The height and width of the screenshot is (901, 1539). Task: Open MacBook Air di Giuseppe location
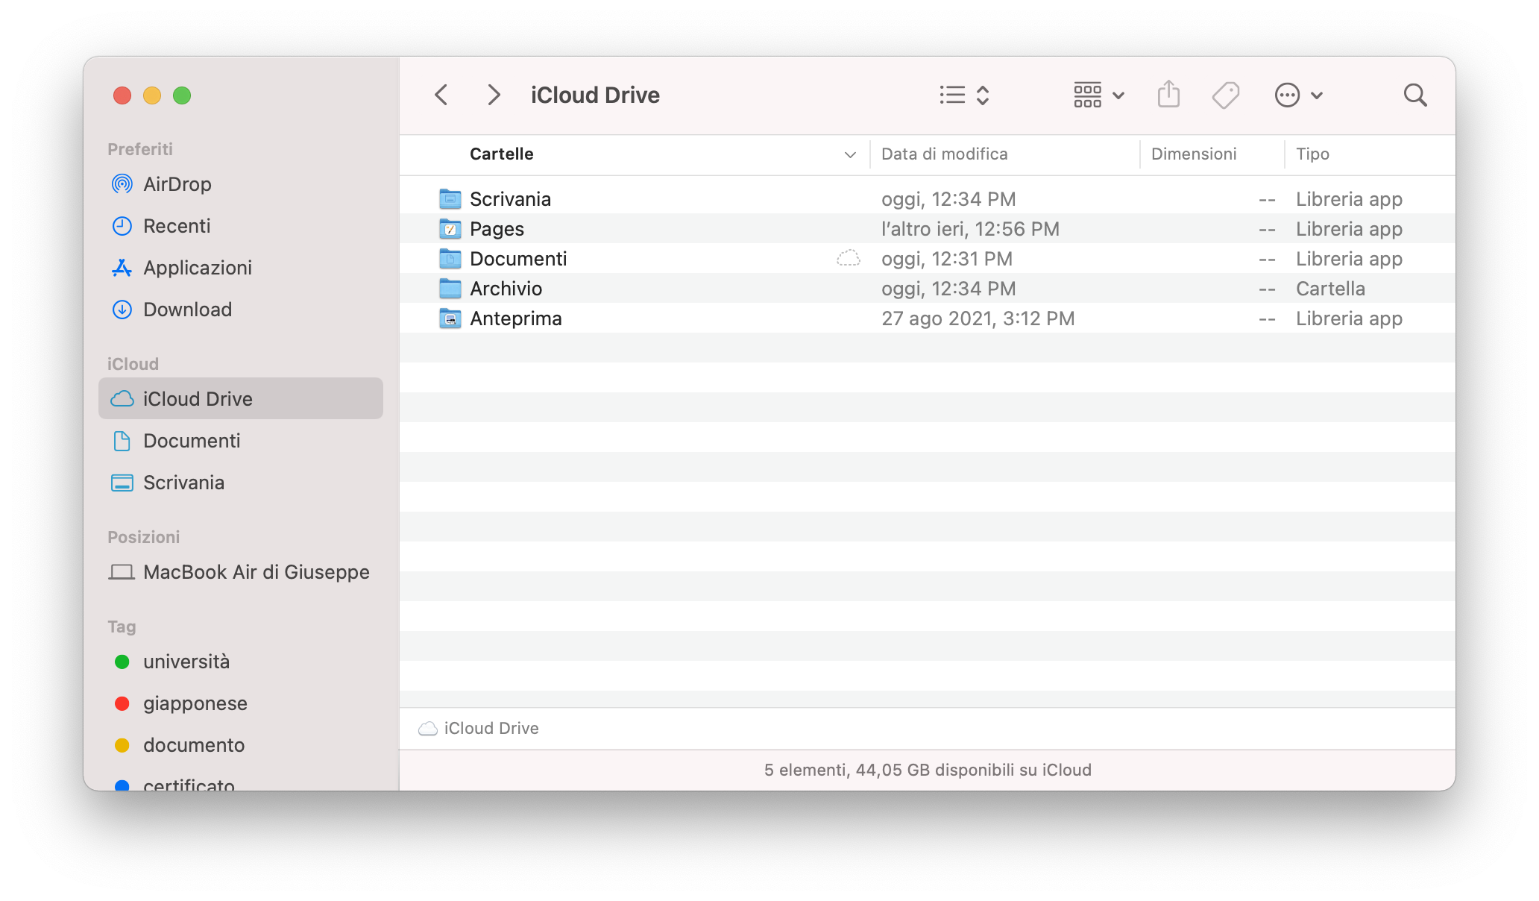(x=256, y=572)
